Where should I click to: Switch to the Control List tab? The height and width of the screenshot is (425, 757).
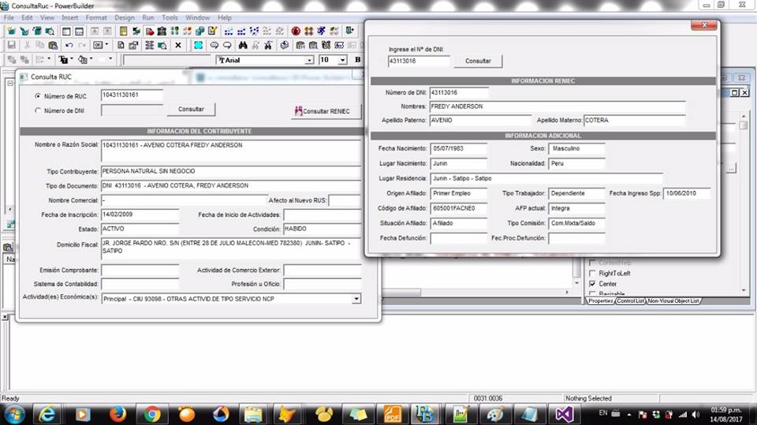tap(630, 301)
